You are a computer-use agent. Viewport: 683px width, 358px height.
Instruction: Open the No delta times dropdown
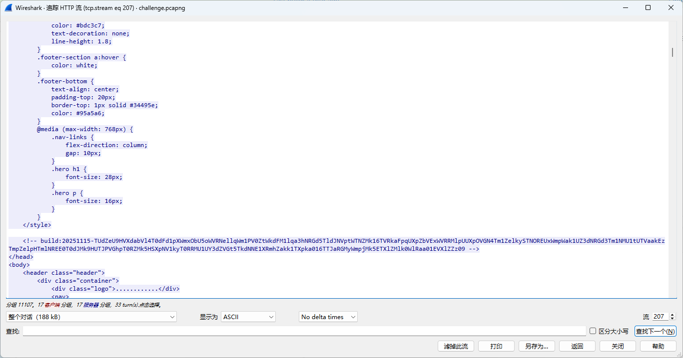coord(328,317)
